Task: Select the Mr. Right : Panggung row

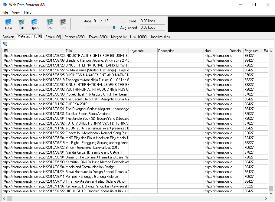Action: [x=135, y=143]
